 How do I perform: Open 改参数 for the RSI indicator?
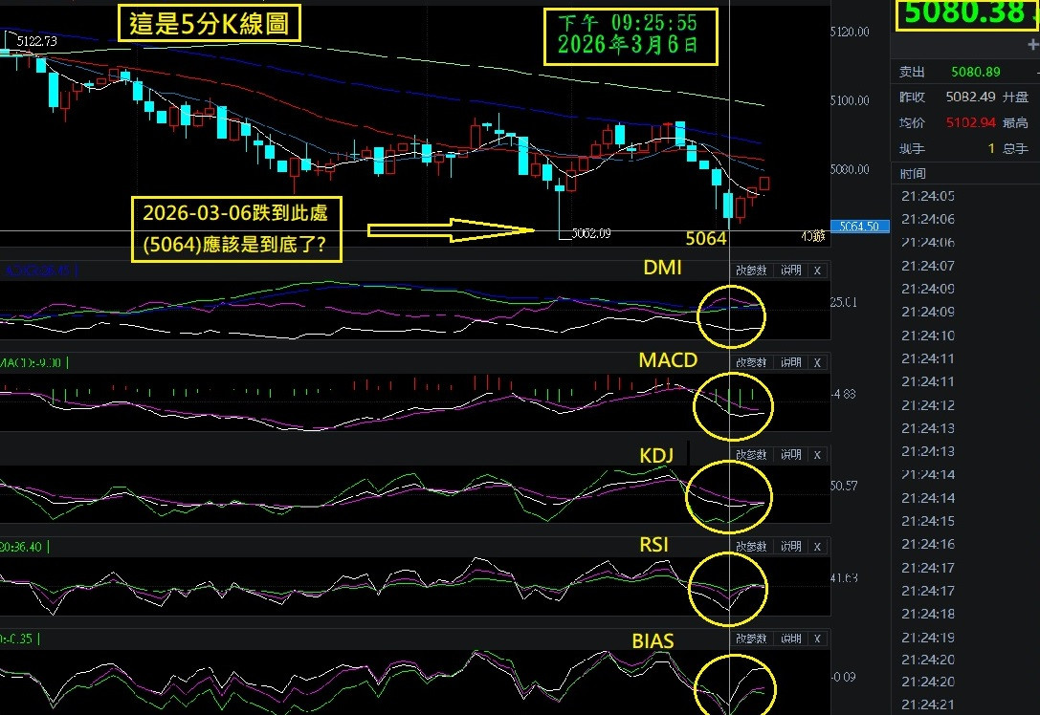pyautogui.click(x=751, y=547)
